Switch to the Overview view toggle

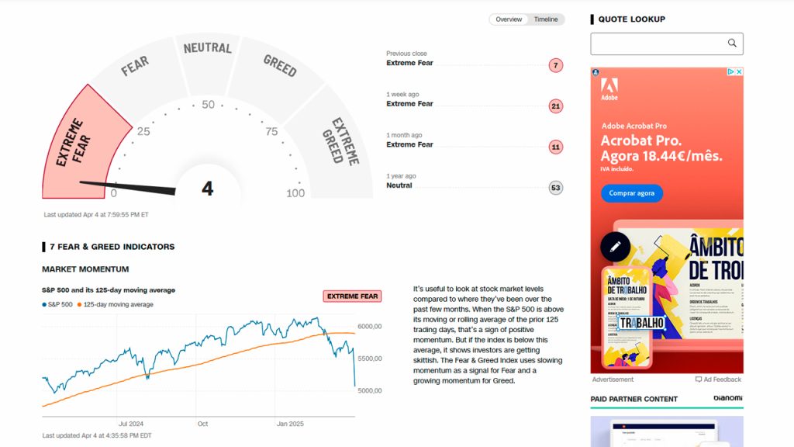(509, 19)
